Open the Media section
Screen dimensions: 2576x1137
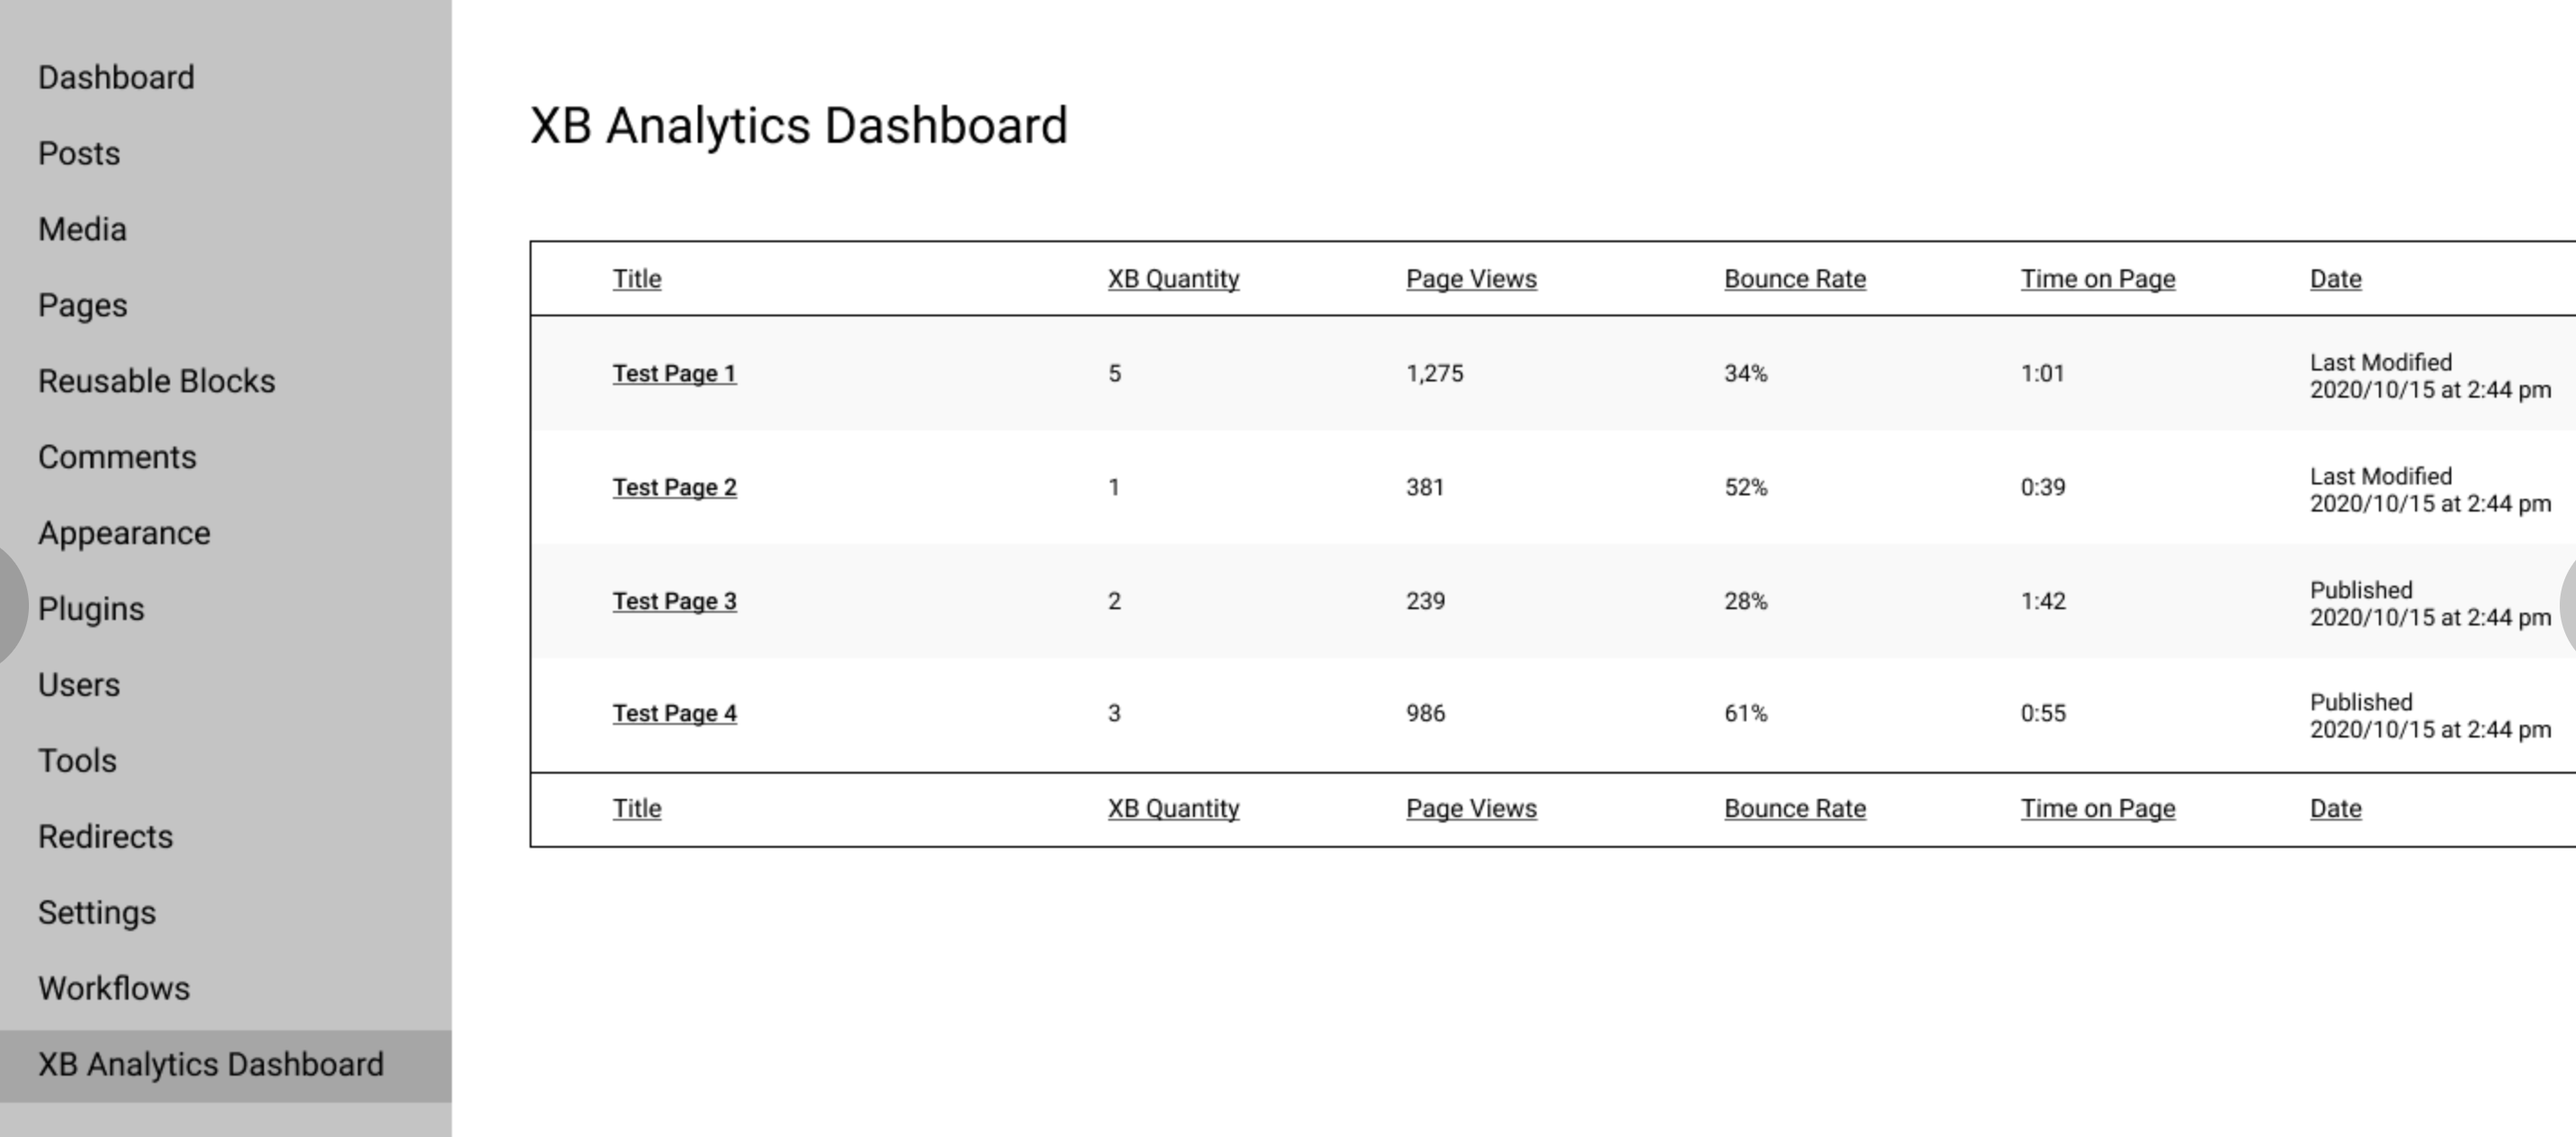pos(82,228)
